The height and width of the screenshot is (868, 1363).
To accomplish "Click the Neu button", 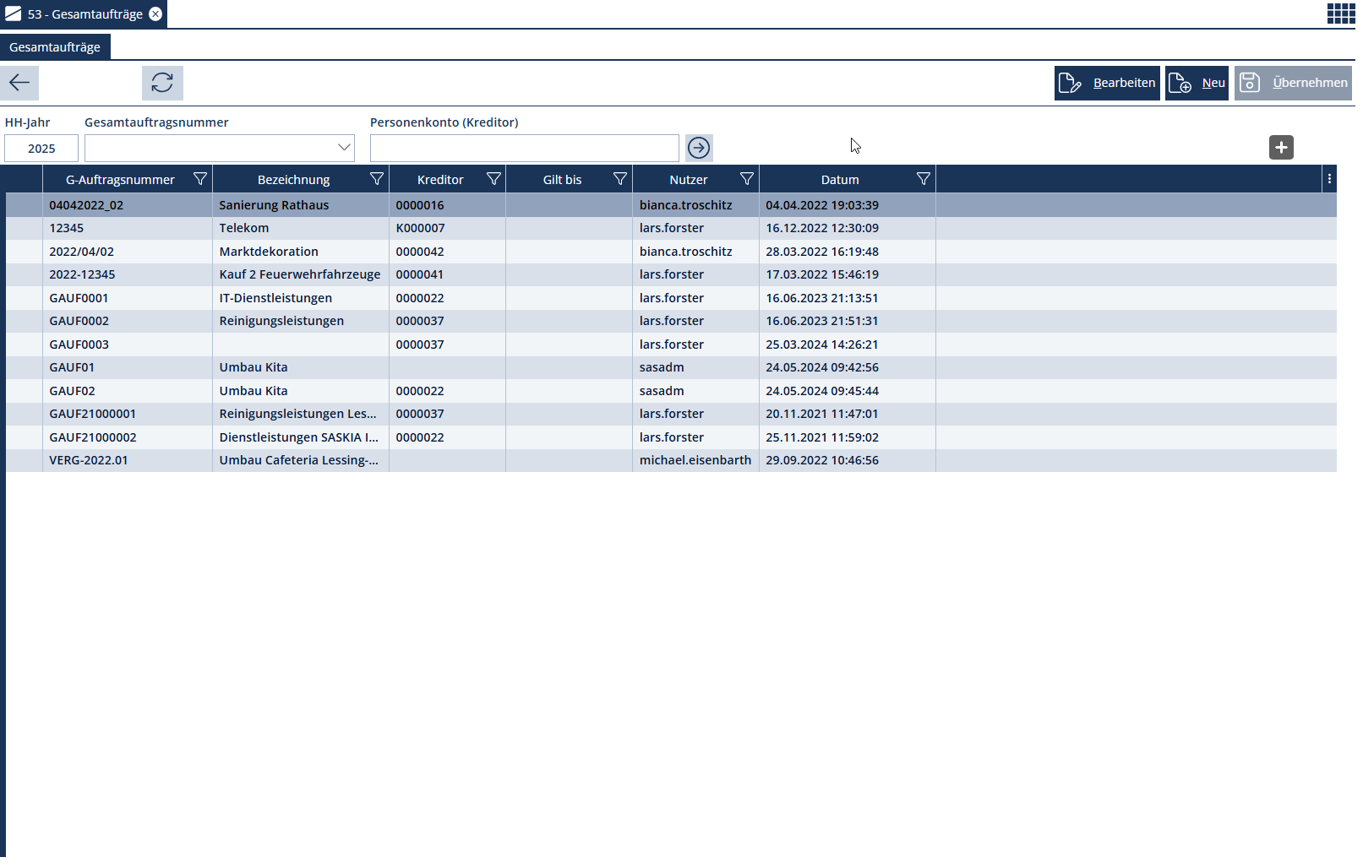I will [1197, 83].
